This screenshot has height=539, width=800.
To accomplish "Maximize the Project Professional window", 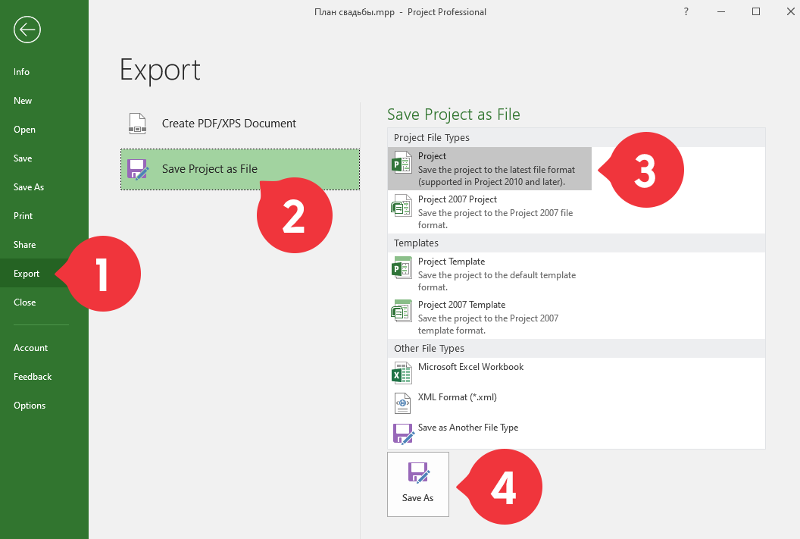I will (756, 11).
